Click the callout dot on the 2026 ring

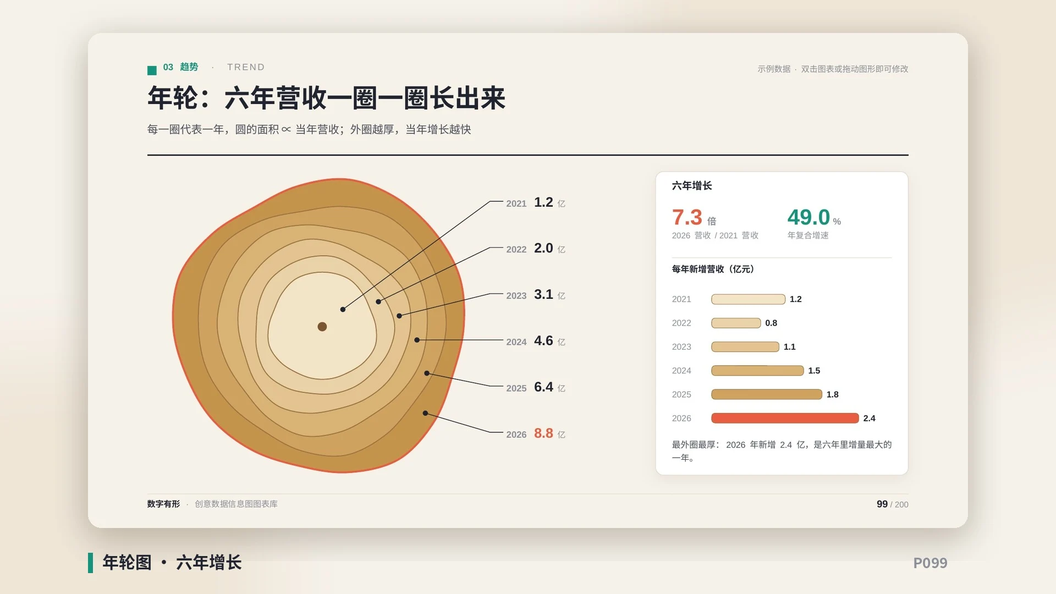(x=425, y=413)
